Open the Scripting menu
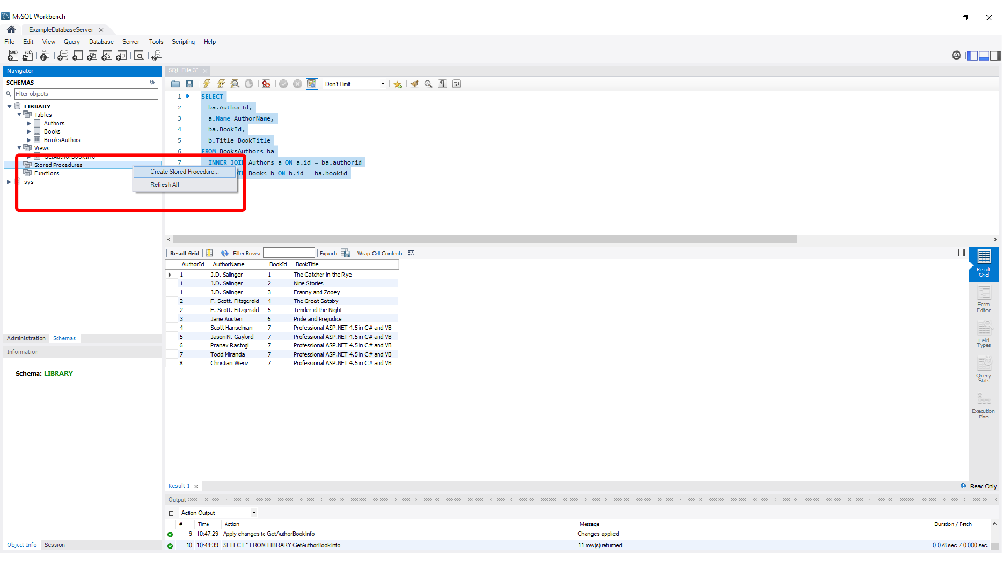 pyautogui.click(x=183, y=42)
